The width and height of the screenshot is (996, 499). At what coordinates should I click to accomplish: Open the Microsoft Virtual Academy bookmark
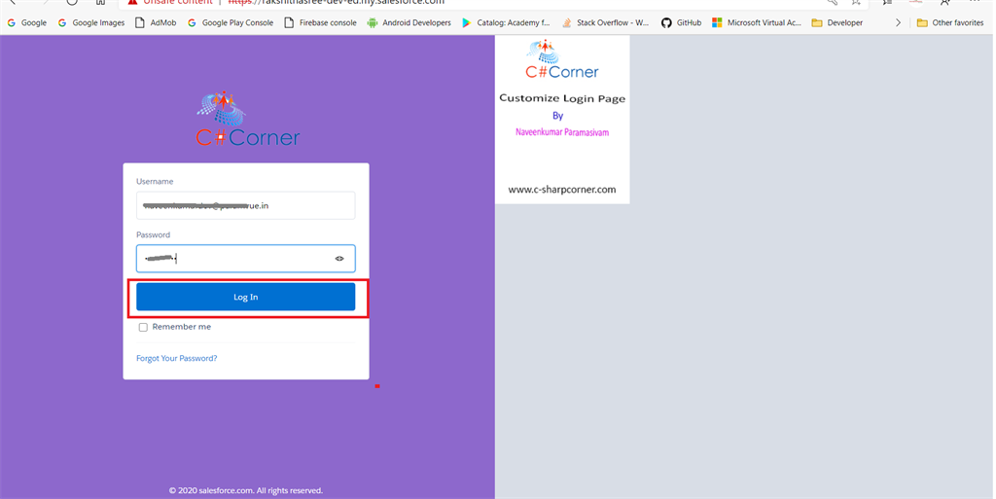pos(757,22)
